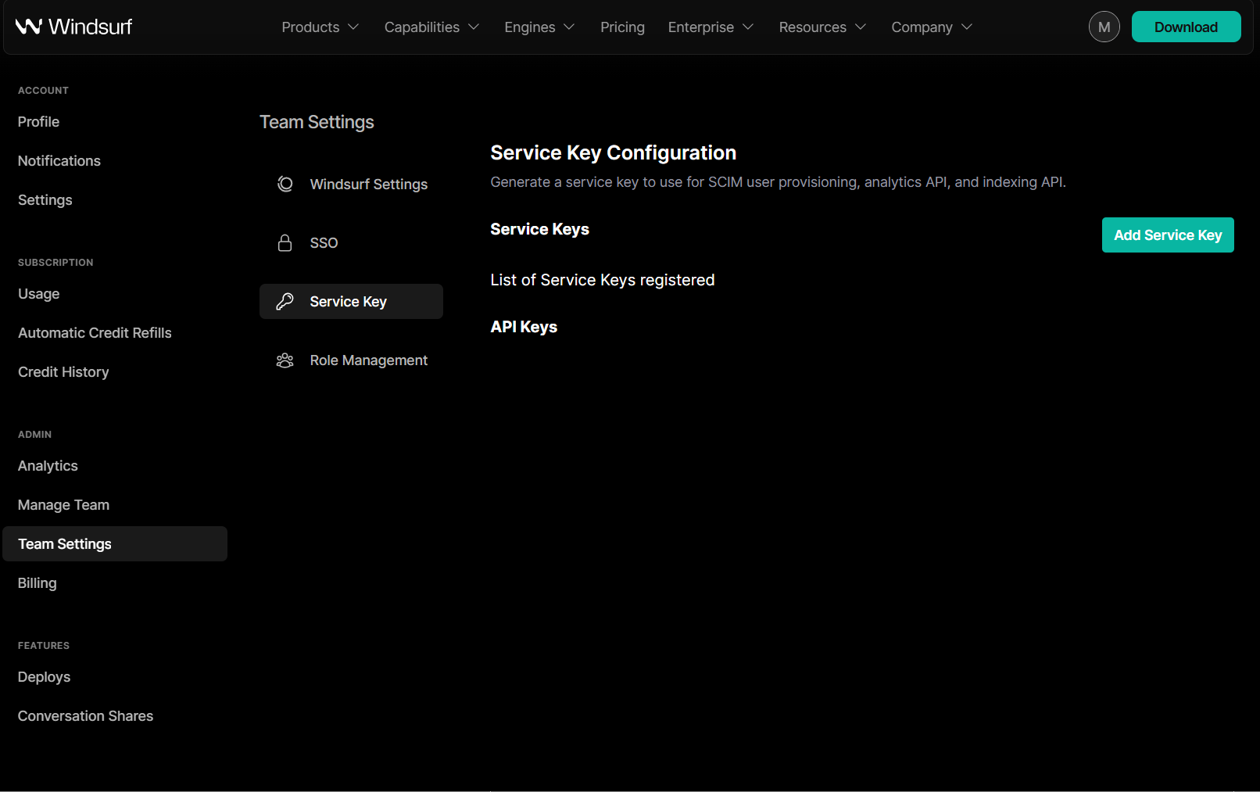Expand the Products dropdown chevron
This screenshot has height=792, width=1260.
tap(353, 27)
